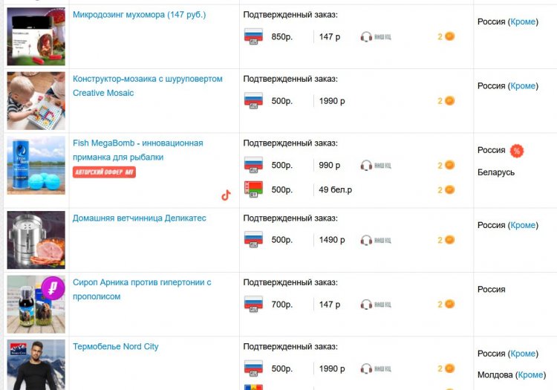Click the headset icon in the Термобелье Nord City row
557x390 pixels.
pyautogui.click(x=366, y=368)
